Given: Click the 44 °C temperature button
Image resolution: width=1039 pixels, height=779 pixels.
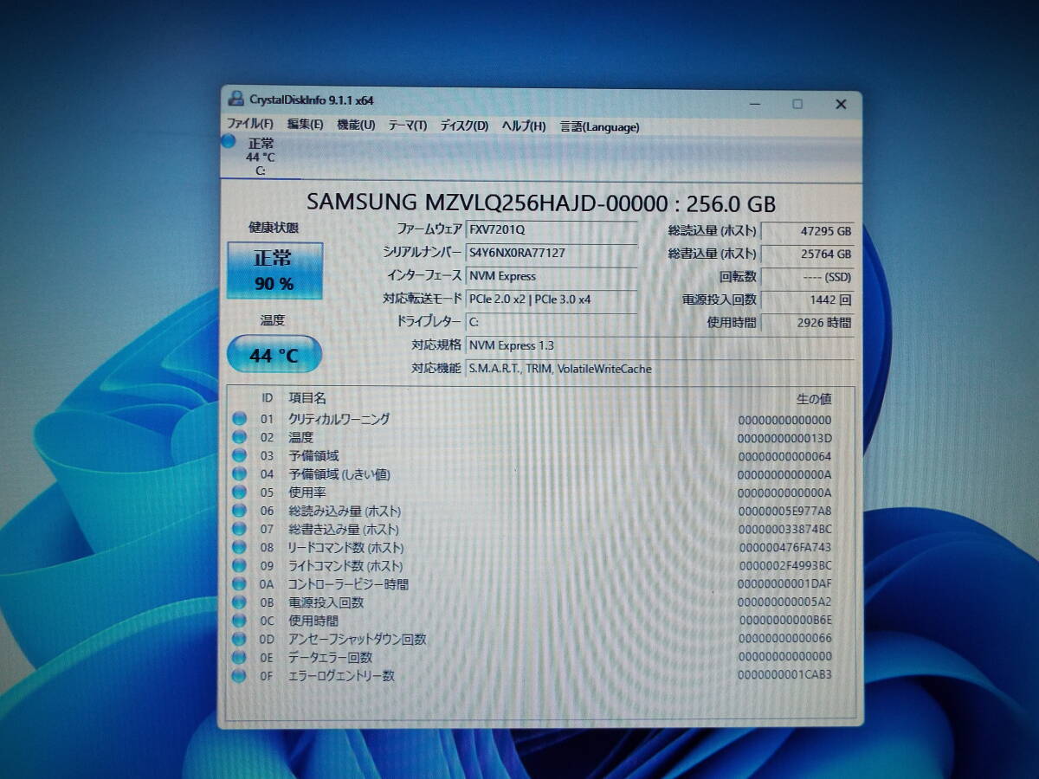Looking at the screenshot, I should tap(274, 354).
